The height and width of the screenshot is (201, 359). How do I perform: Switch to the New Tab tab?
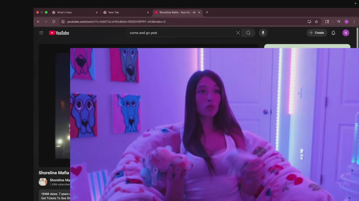[x=126, y=12]
